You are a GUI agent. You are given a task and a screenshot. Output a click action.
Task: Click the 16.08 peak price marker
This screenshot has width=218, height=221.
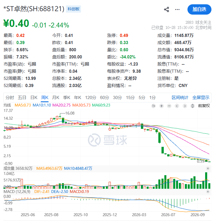pos(70,113)
